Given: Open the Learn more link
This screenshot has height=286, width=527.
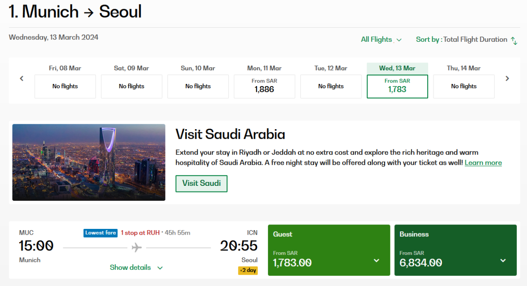Looking at the screenshot, I should coord(483,163).
